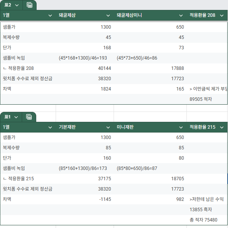Viewport: 228px width, 228px height.
Task: Click the 160 단가 cell
Action: (85, 158)
